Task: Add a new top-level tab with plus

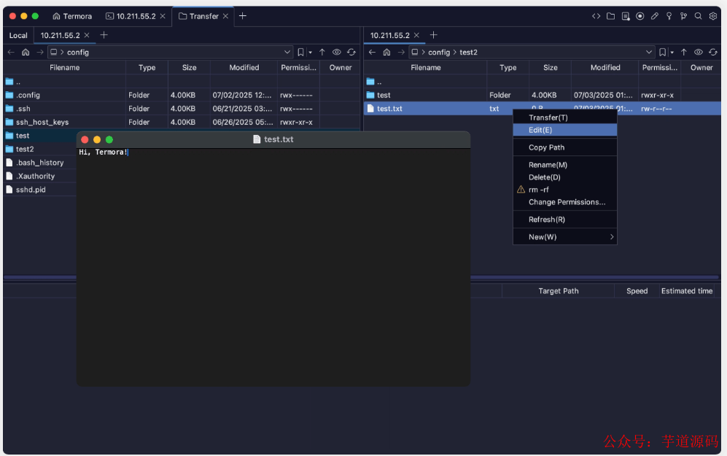Action: (x=243, y=16)
